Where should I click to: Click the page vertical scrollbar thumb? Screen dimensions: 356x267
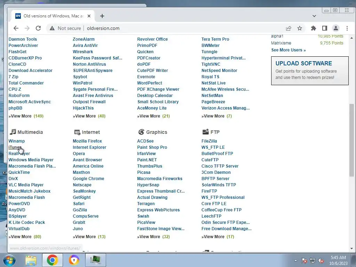[x=351, y=140]
